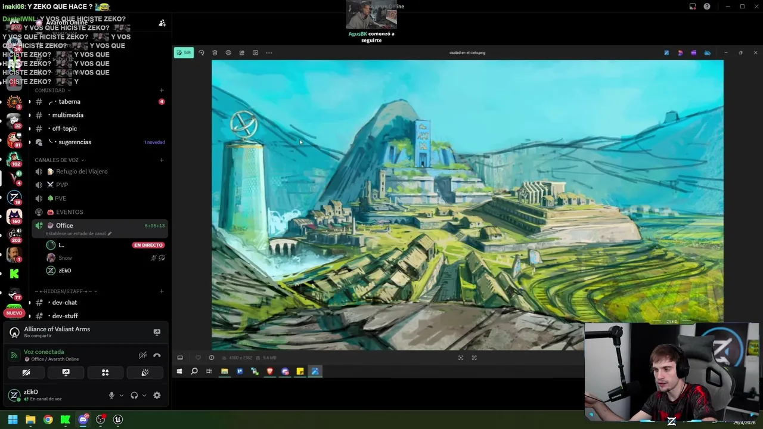Print the image from Photos toolbar
763x429 pixels.
pos(228,52)
